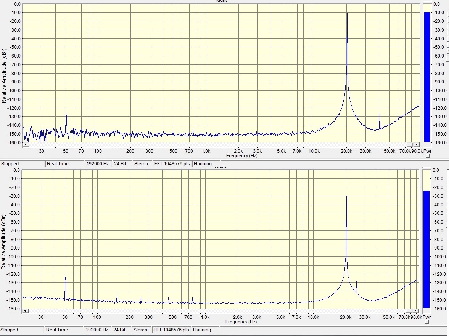Image resolution: width=449 pixels, height=336 pixels.
Task: Click the blue power level bar of the bottom meter
Action: click(x=426, y=250)
